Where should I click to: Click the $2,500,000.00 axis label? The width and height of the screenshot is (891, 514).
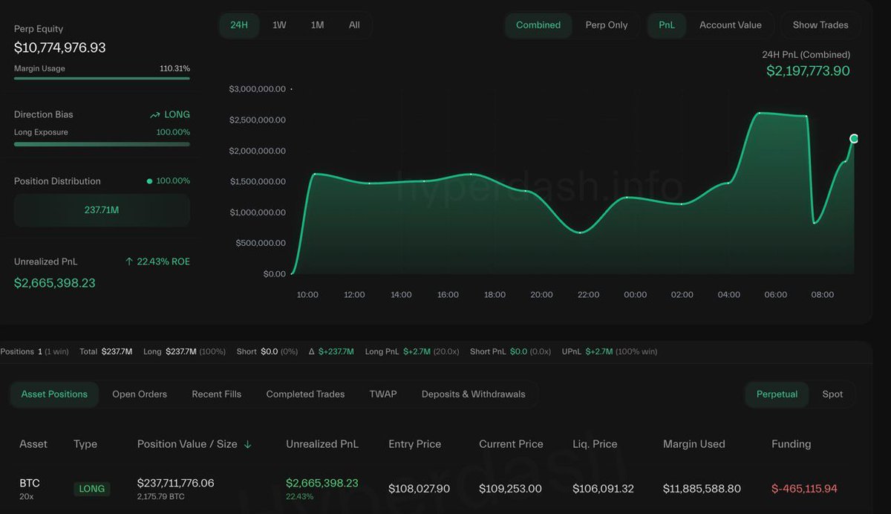click(258, 120)
